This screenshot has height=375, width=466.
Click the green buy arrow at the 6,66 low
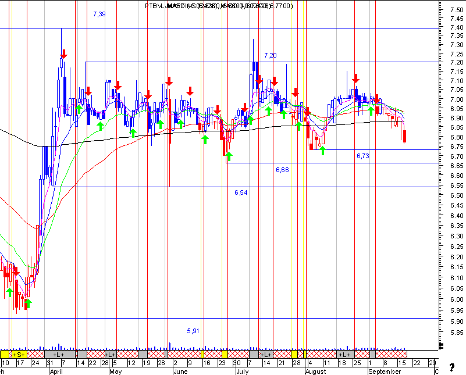[x=229, y=156]
